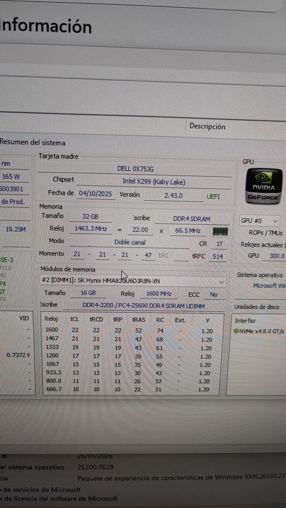Select the 66.5 MHz base clock value
Screen dimensions: 286x508
pos(188,231)
